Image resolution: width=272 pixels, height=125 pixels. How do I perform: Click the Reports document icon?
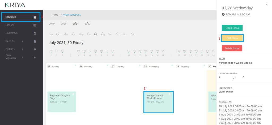point(35,41)
